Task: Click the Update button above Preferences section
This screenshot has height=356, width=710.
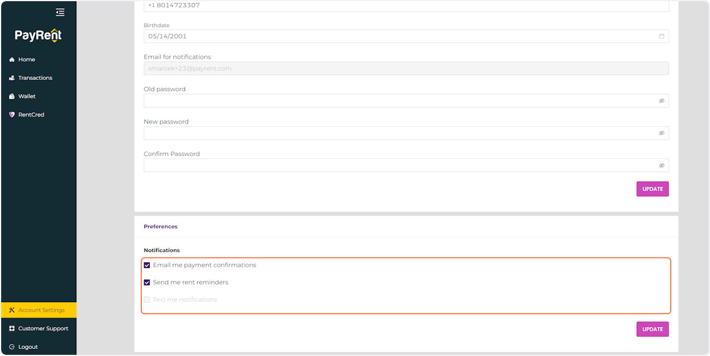Action: point(653,189)
